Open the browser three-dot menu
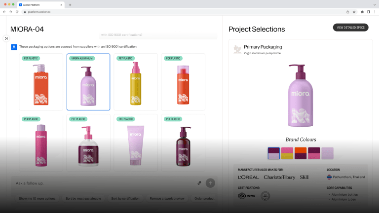The width and height of the screenshot is (379, 213). [375, 11]
